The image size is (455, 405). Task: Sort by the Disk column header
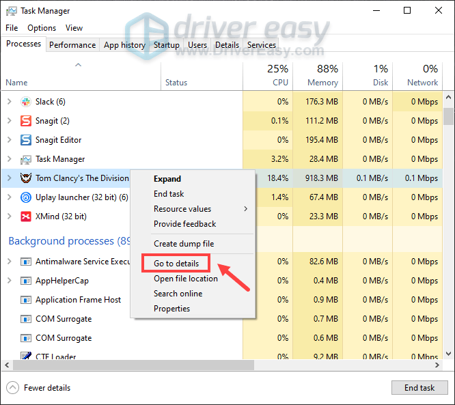(368, 76)
